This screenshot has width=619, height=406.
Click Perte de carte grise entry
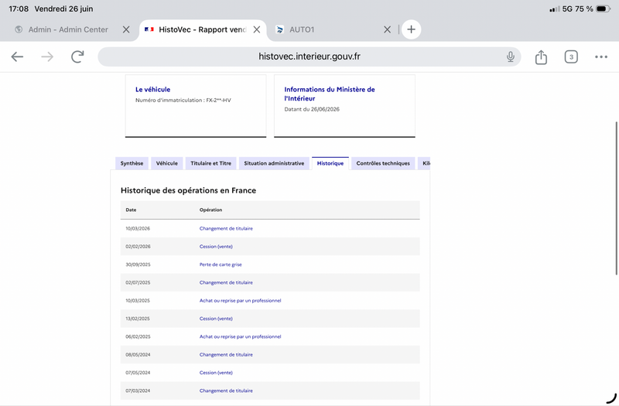coord(221,264)
